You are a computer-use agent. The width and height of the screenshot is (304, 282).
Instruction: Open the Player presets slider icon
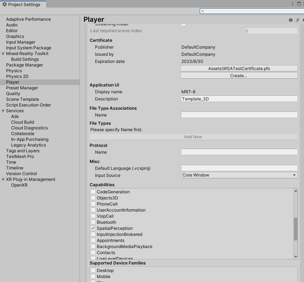[x=298, y=20]
